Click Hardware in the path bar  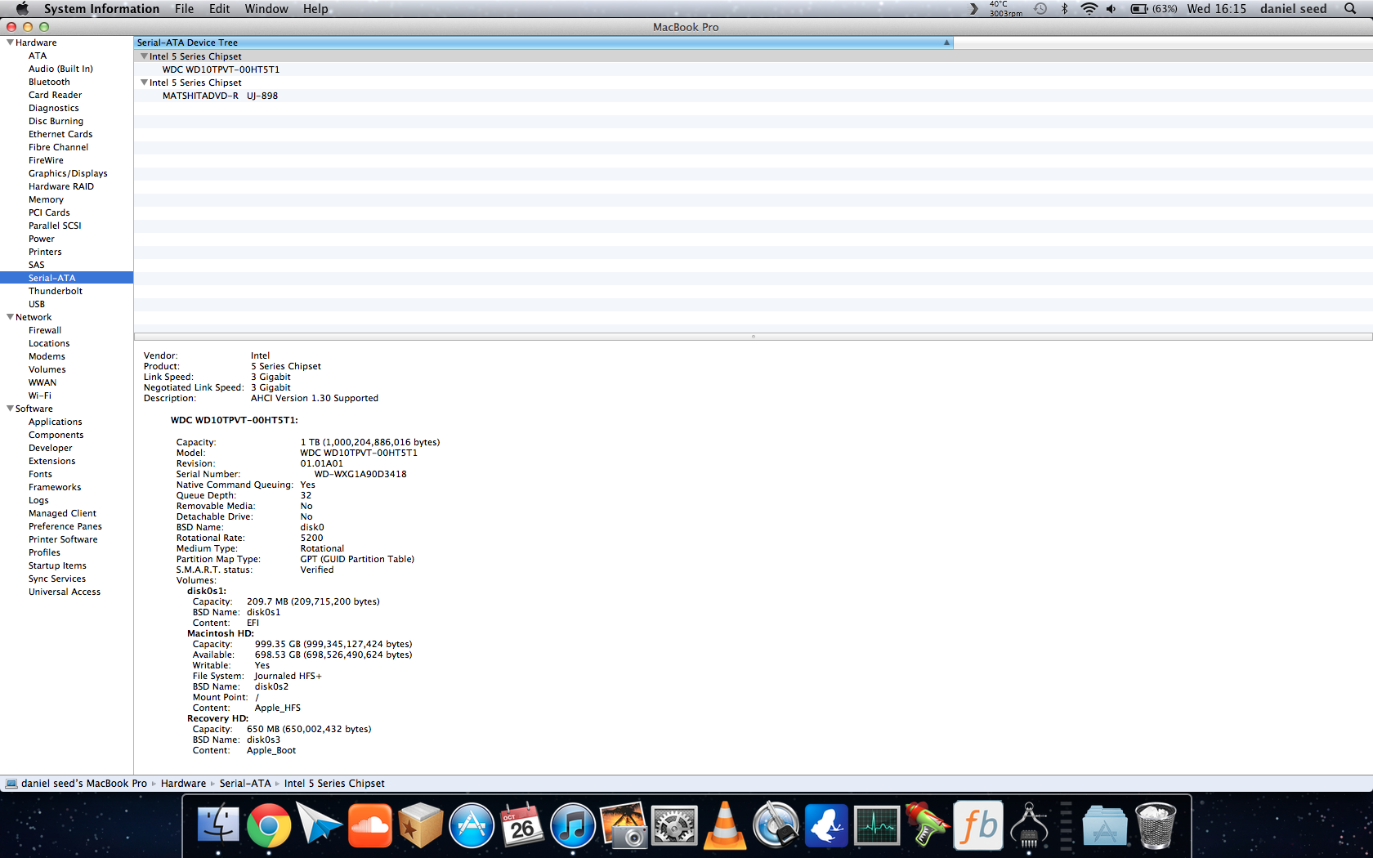coord(183,783)
